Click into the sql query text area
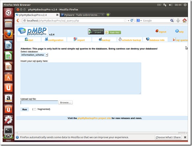This screenshot has width=192, height=146. (81, 78)
